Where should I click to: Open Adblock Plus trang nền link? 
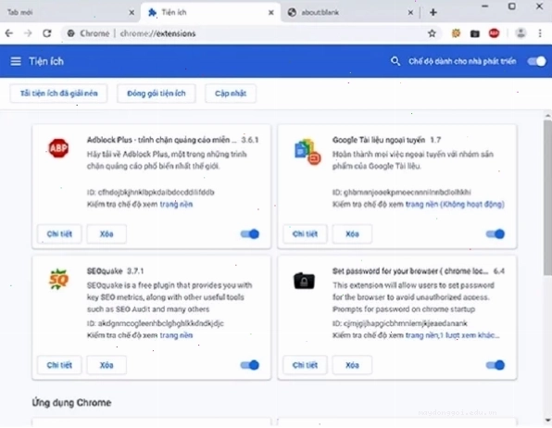[176, 205]
